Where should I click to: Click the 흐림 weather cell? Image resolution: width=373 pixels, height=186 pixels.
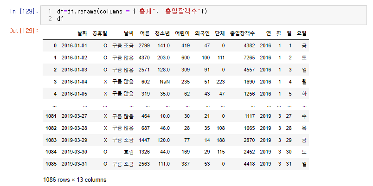click(129, 152)
